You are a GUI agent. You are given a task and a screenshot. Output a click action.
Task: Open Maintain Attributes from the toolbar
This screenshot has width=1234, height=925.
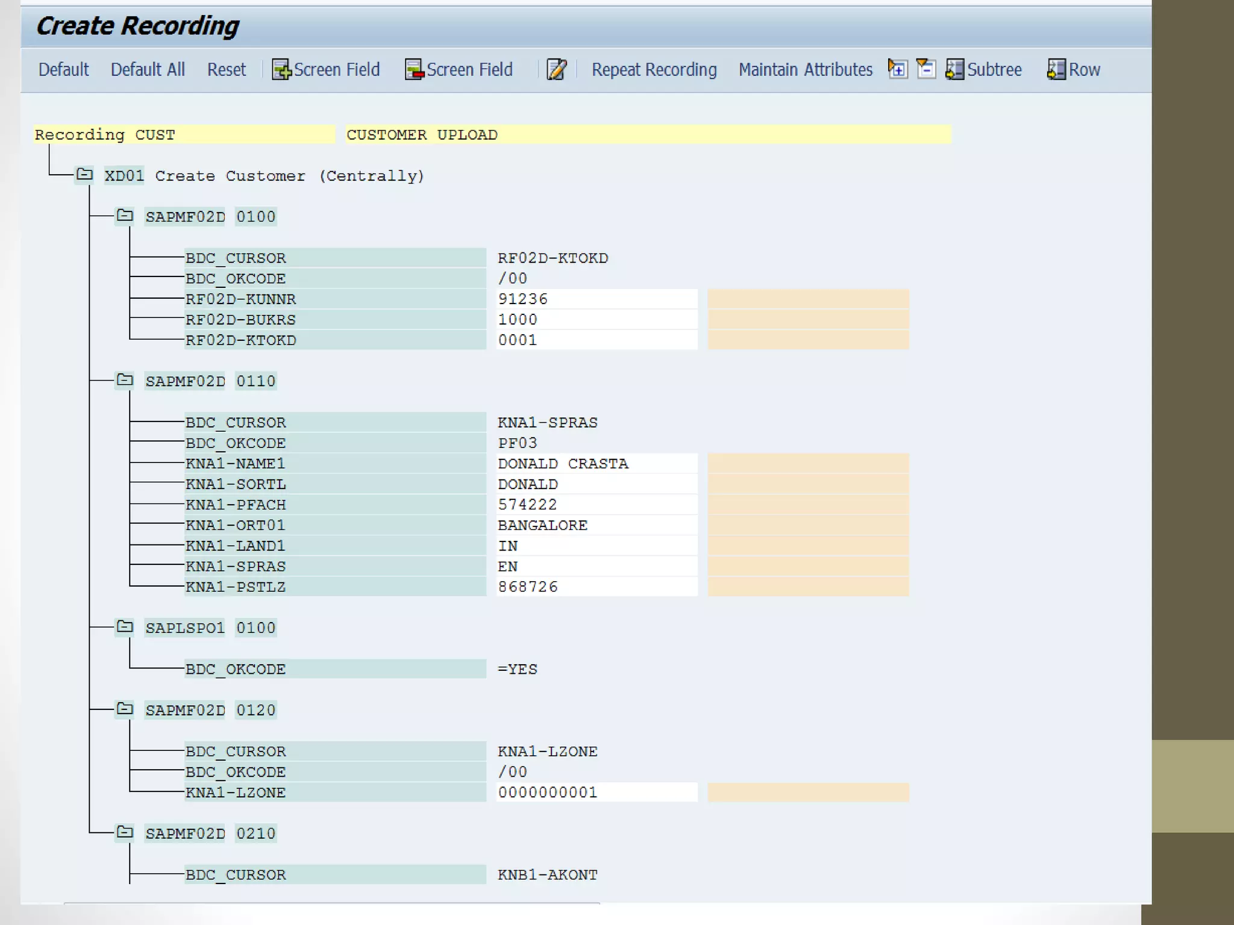[805, 70]
